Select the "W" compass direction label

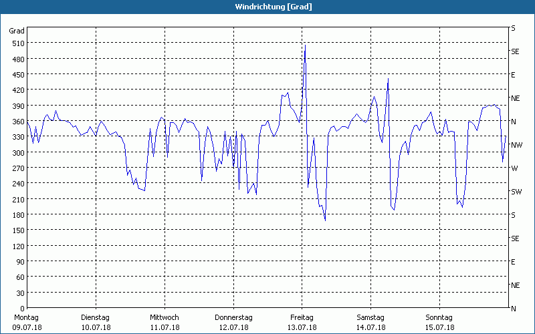point(514,168)
